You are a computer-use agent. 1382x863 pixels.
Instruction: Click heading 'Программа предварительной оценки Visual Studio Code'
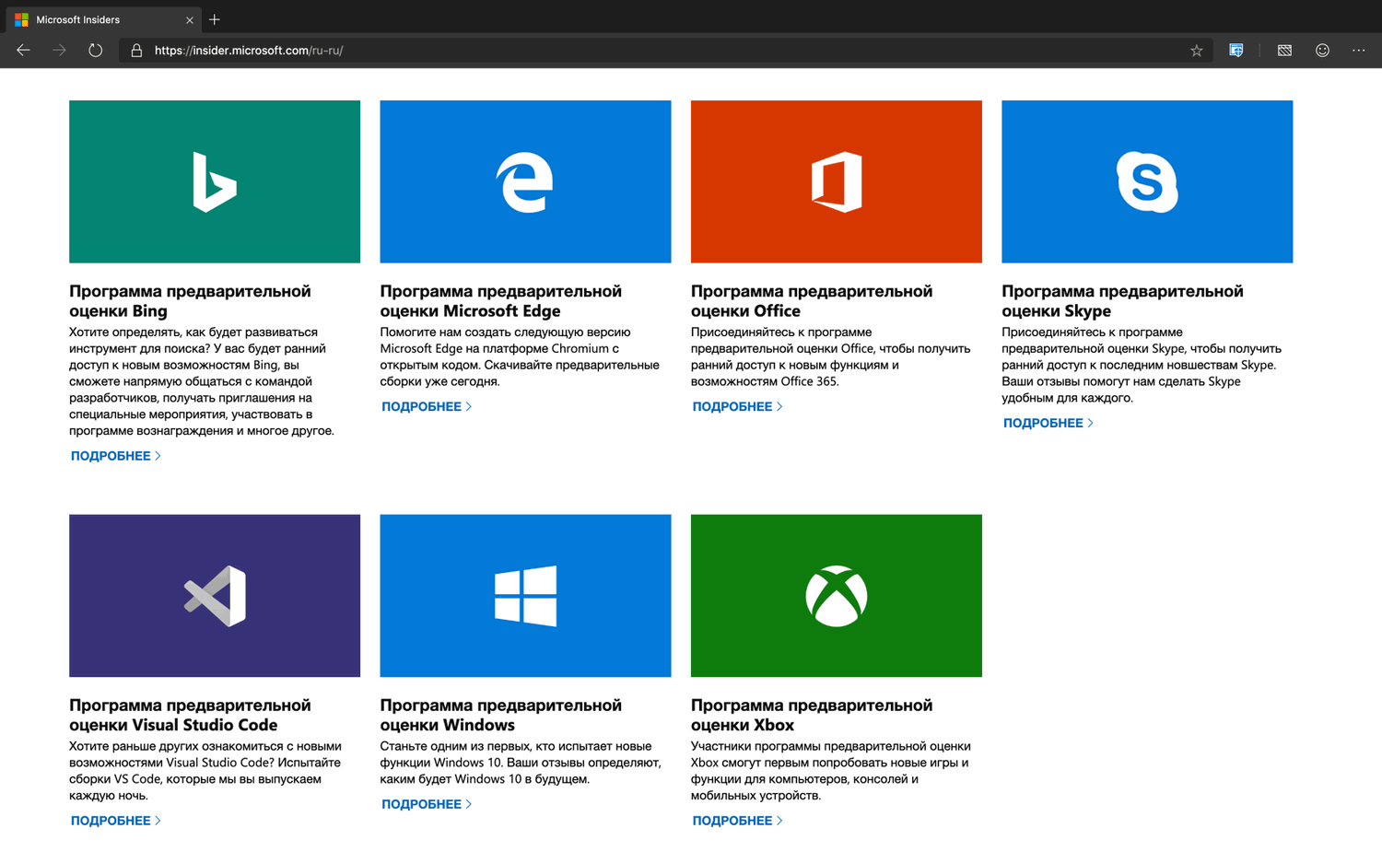pyautogui.click(x=190, y=715)
